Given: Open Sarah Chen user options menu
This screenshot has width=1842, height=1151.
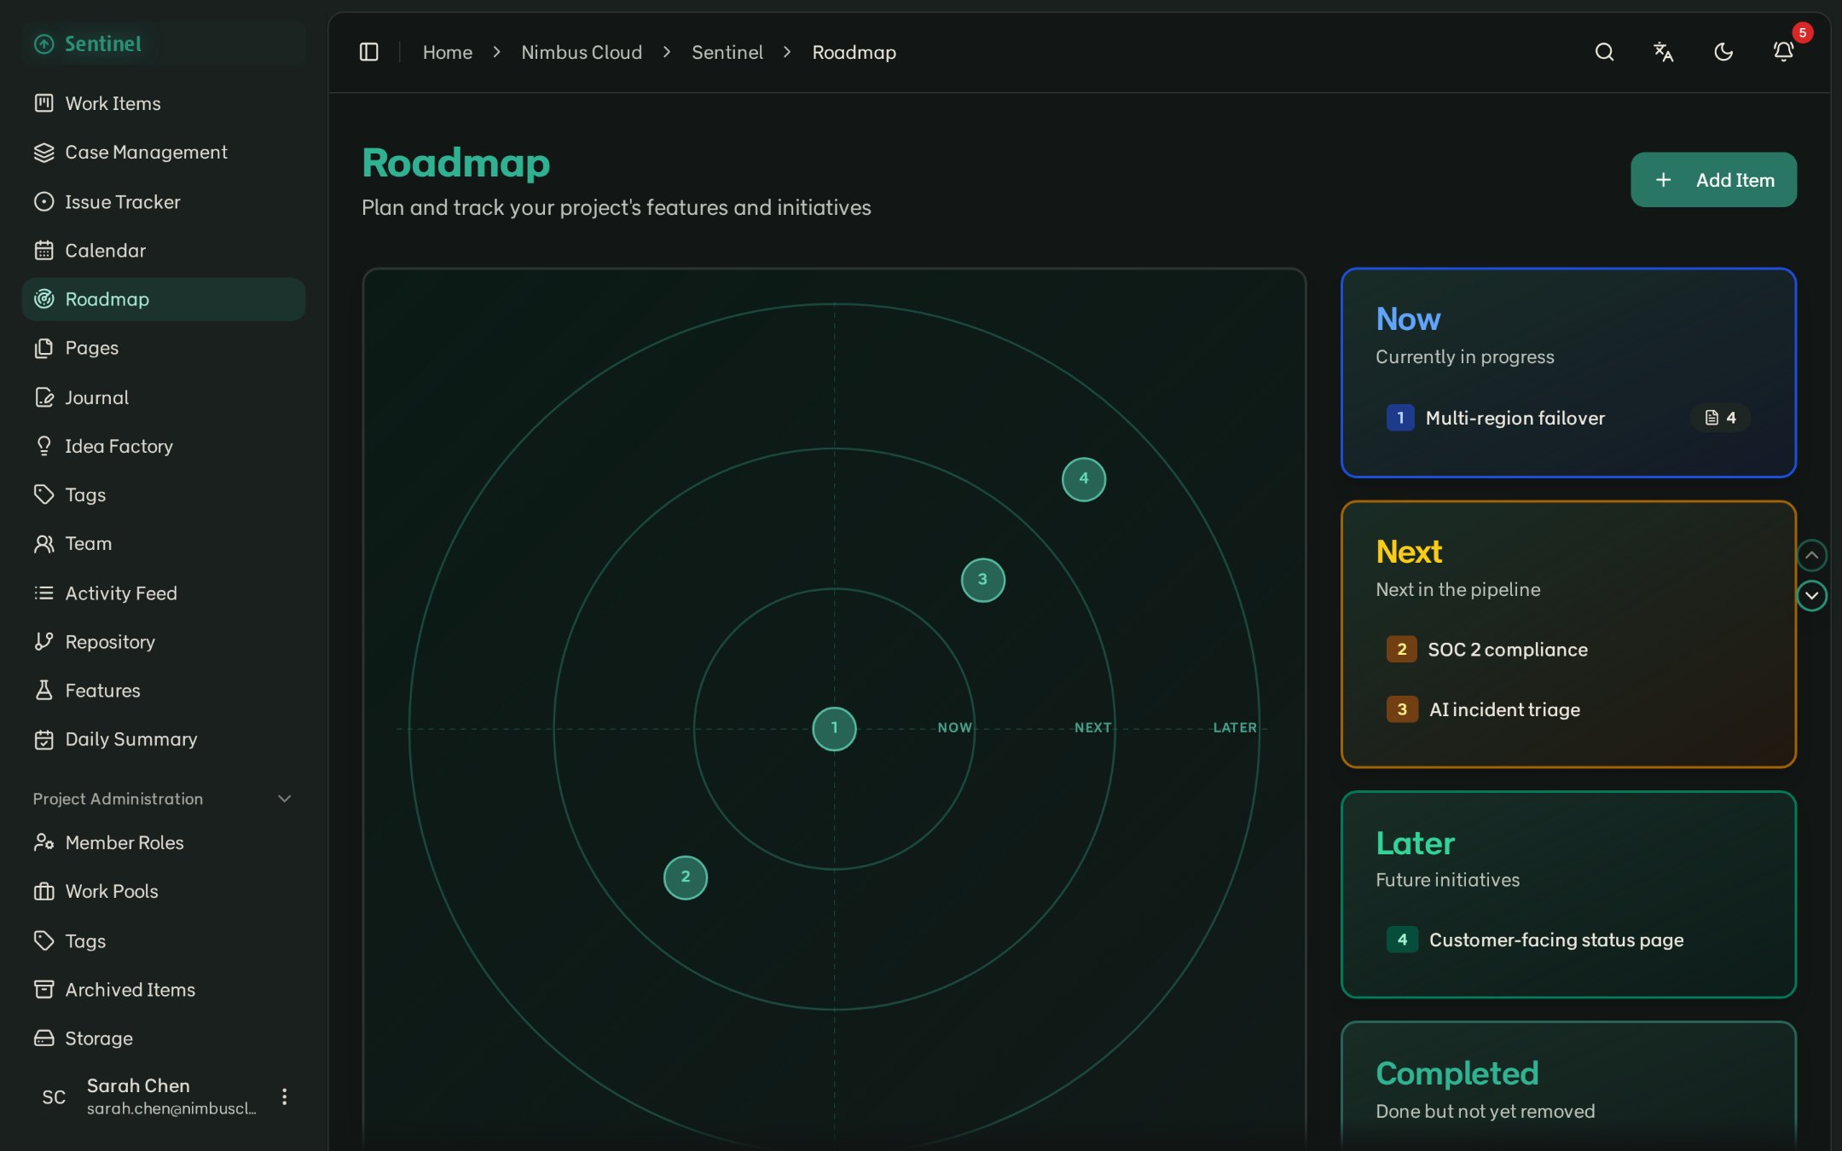Looking at the screenshot, I should click(x=284, y=1096).
